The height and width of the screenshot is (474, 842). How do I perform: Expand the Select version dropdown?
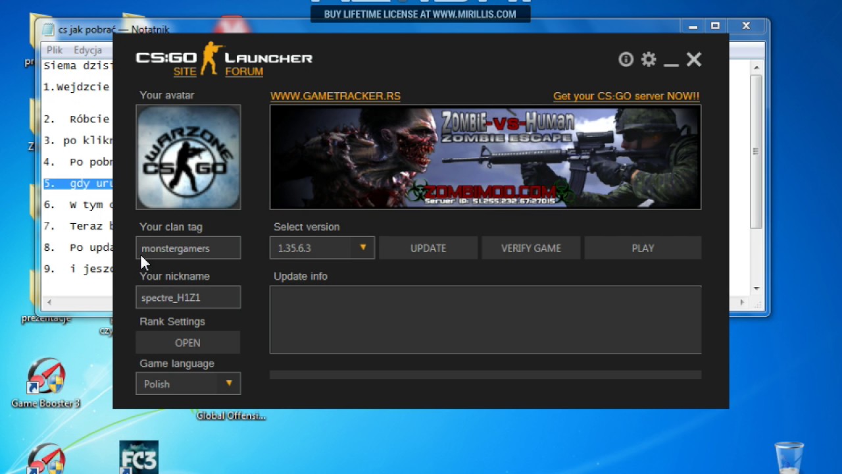point(322,248)
